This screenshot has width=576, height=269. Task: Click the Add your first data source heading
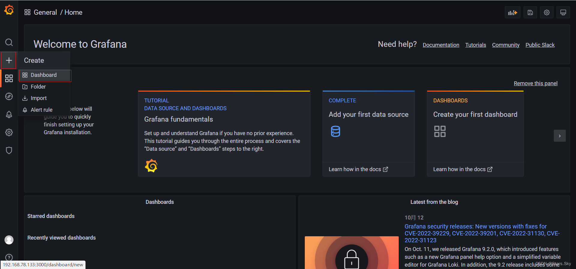368,114
